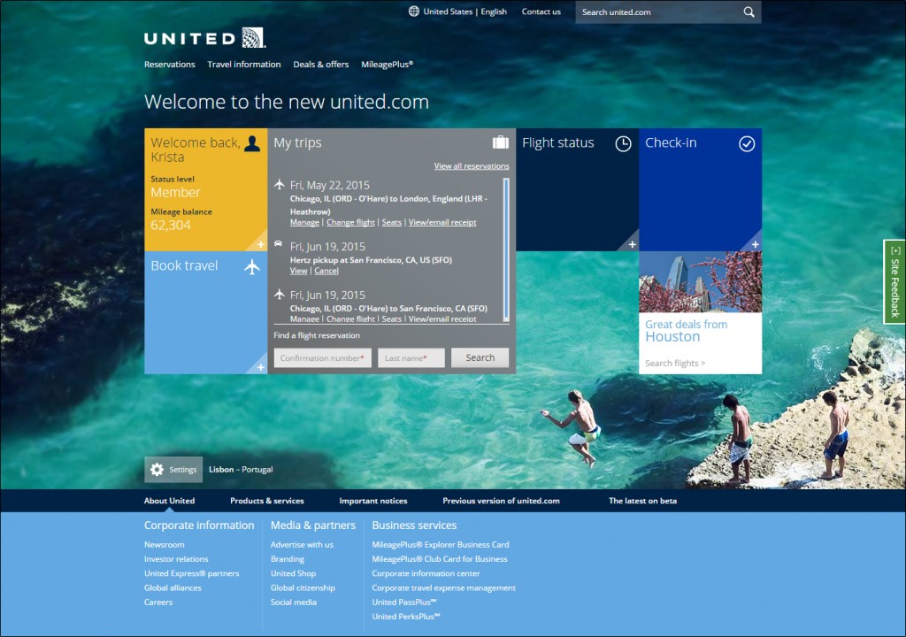Viewport: 906px width, 637px height.
Task: Click the suitcase icon in My trips
Action: point(500,142)
